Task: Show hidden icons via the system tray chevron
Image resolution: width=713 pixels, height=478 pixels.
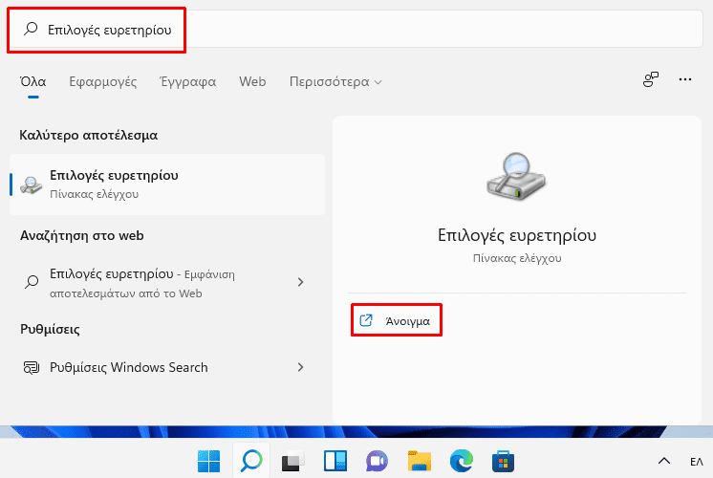Action: pyautogui.click(x=664, y=462)
